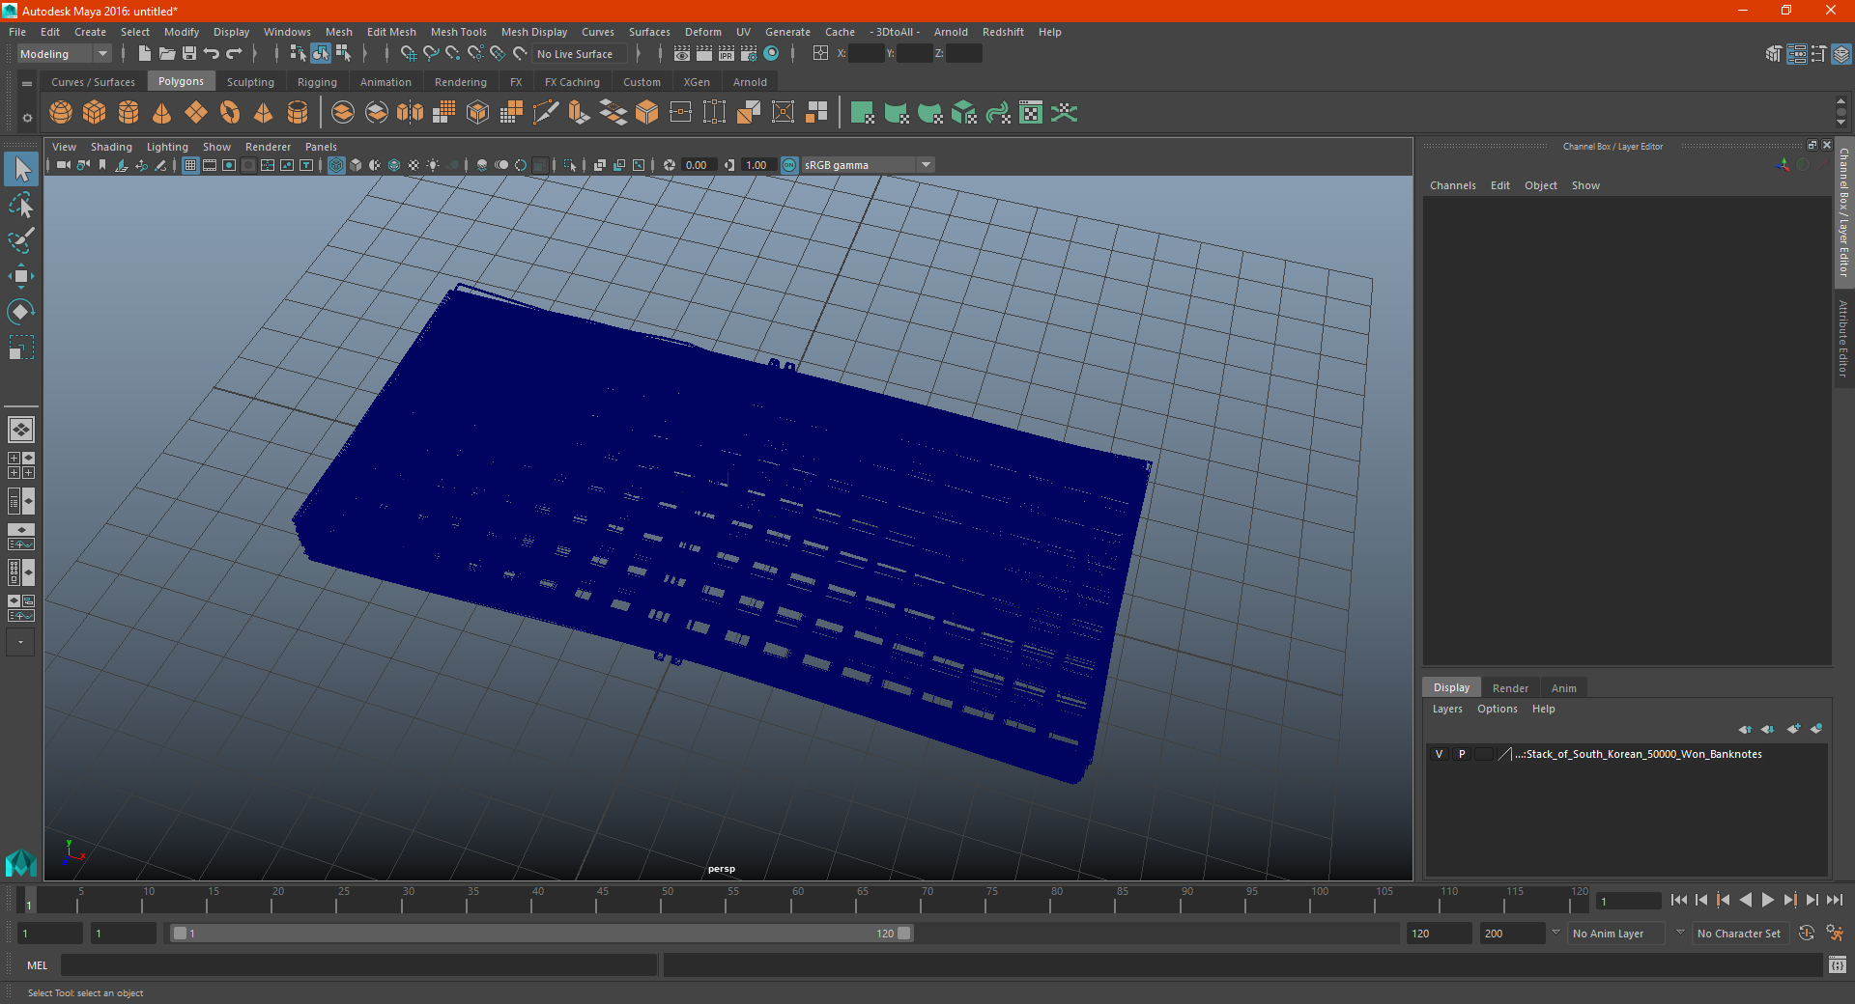This screenshot has height=1004, width=1855.
Task: Open the sRGB gamma dropdown
Action: pyautogui.click(x=868, y=165)
